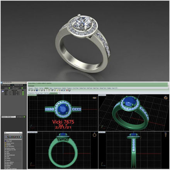Screen dimensions: 170x170
Task: Click Export in the popup list
Action: [8, 160]
